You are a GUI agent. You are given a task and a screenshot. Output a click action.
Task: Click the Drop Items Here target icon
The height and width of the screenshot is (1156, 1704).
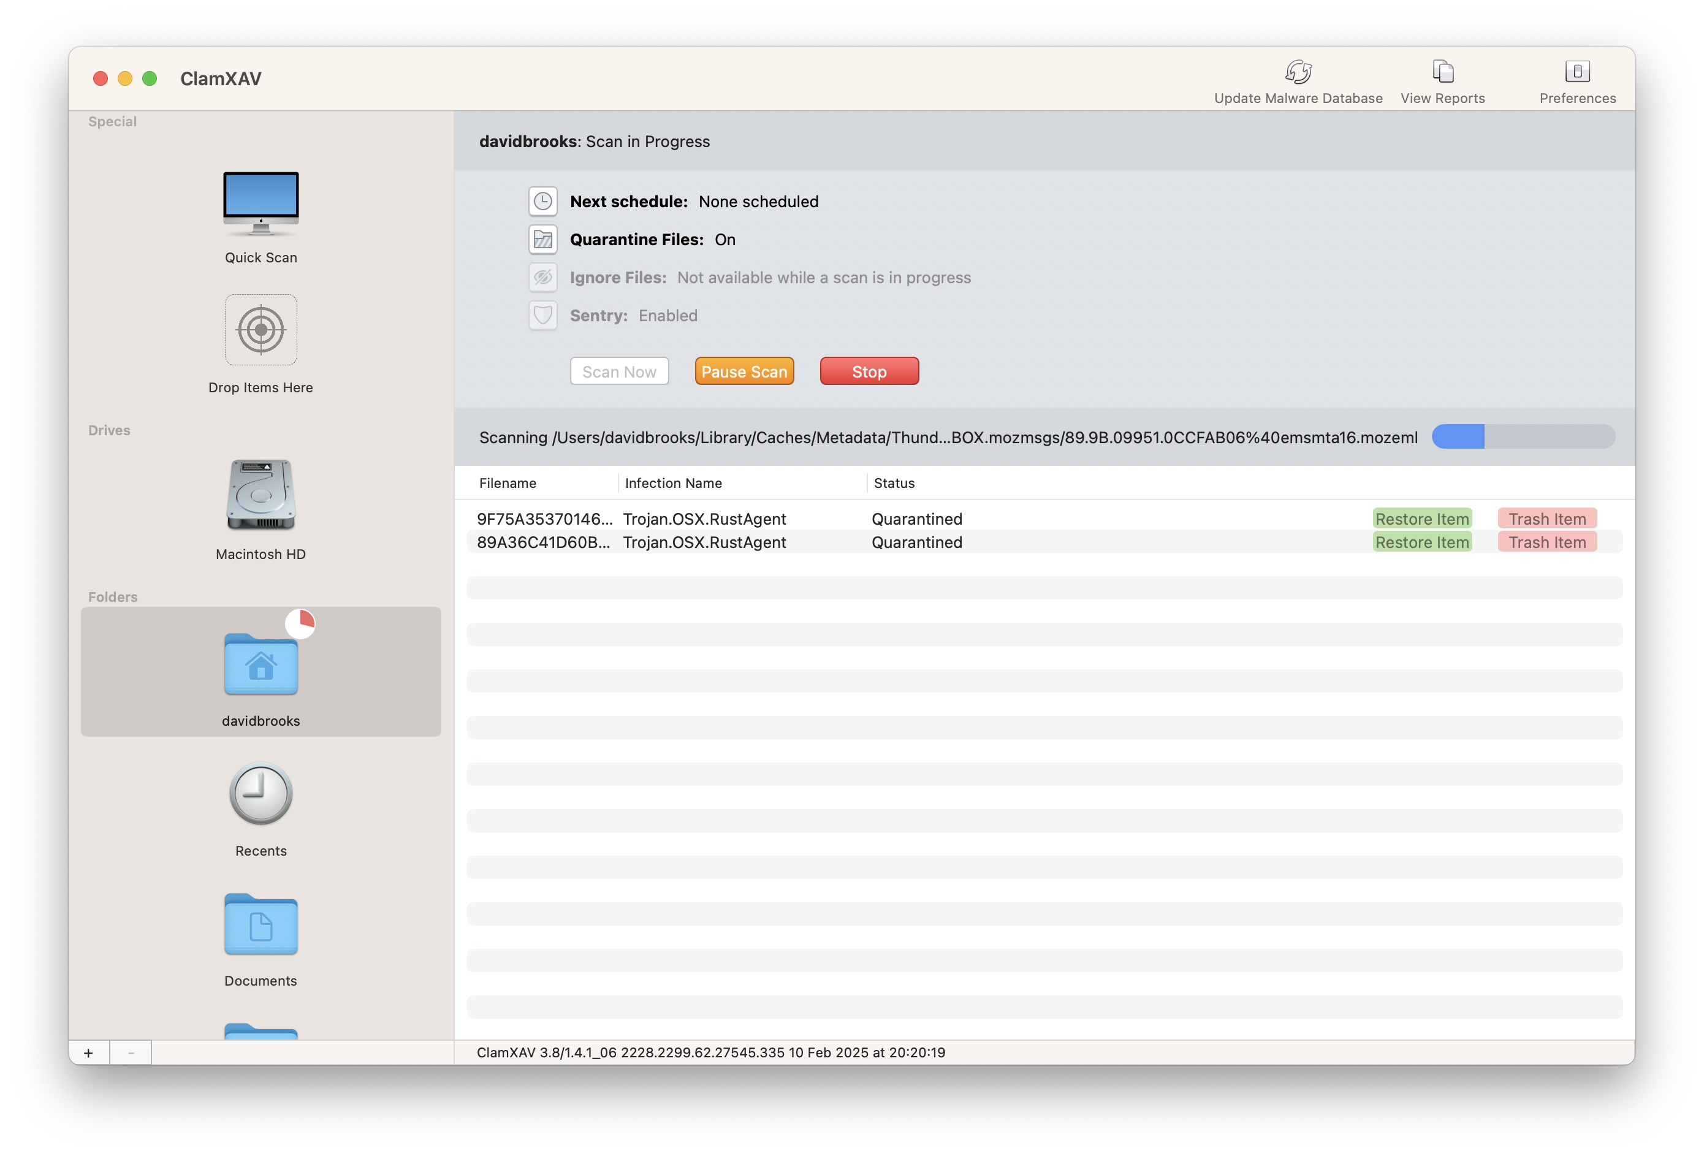261,330
